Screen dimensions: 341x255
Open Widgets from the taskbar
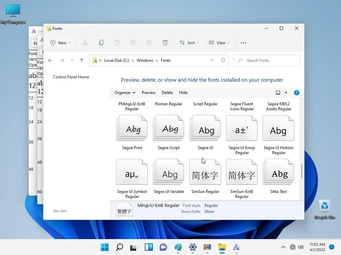click(x=149, y=247)
